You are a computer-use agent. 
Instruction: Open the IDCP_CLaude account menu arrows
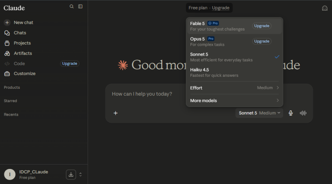(80, 175)
